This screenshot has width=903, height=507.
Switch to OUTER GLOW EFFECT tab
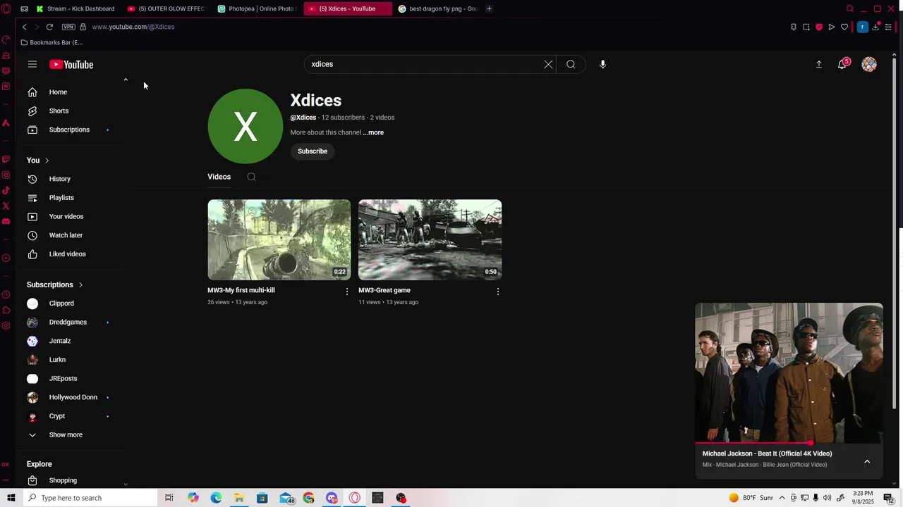pyautogui.click(x=166, y=8)
